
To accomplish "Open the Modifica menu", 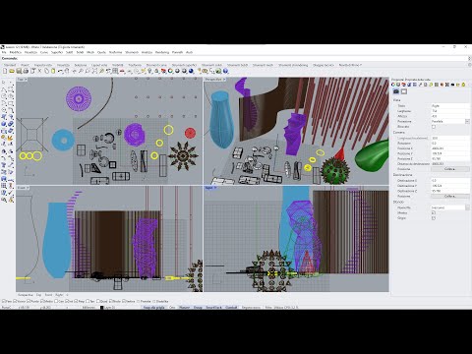I will [x=16, y=52].
